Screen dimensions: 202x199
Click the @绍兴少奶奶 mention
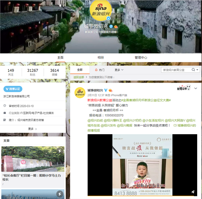click(x=132, y=121)
